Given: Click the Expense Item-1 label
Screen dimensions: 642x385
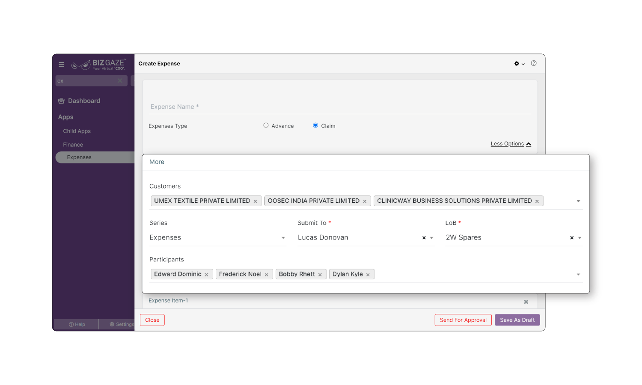Looking at the screenshot, I should click(168, 301).
